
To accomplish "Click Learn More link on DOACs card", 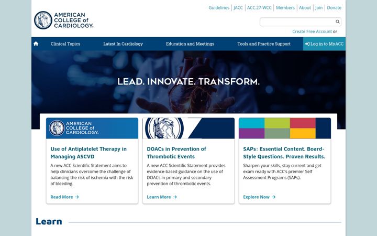I will click(x=162, y=197).
